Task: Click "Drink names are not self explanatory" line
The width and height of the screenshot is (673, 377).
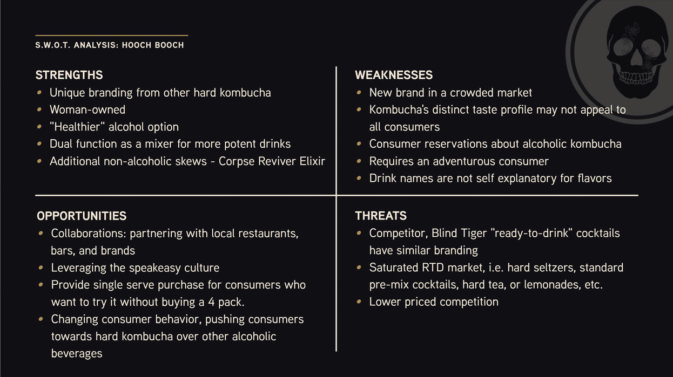Action: [490, 179]
